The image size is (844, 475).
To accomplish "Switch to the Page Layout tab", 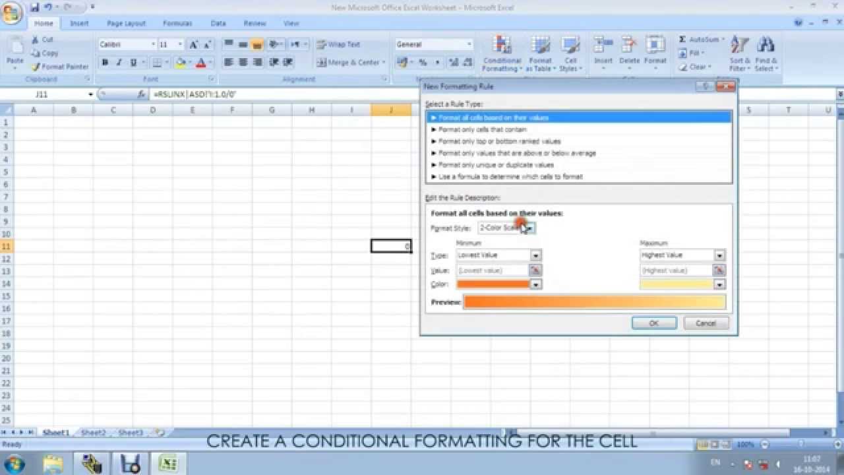I will 126,23.
